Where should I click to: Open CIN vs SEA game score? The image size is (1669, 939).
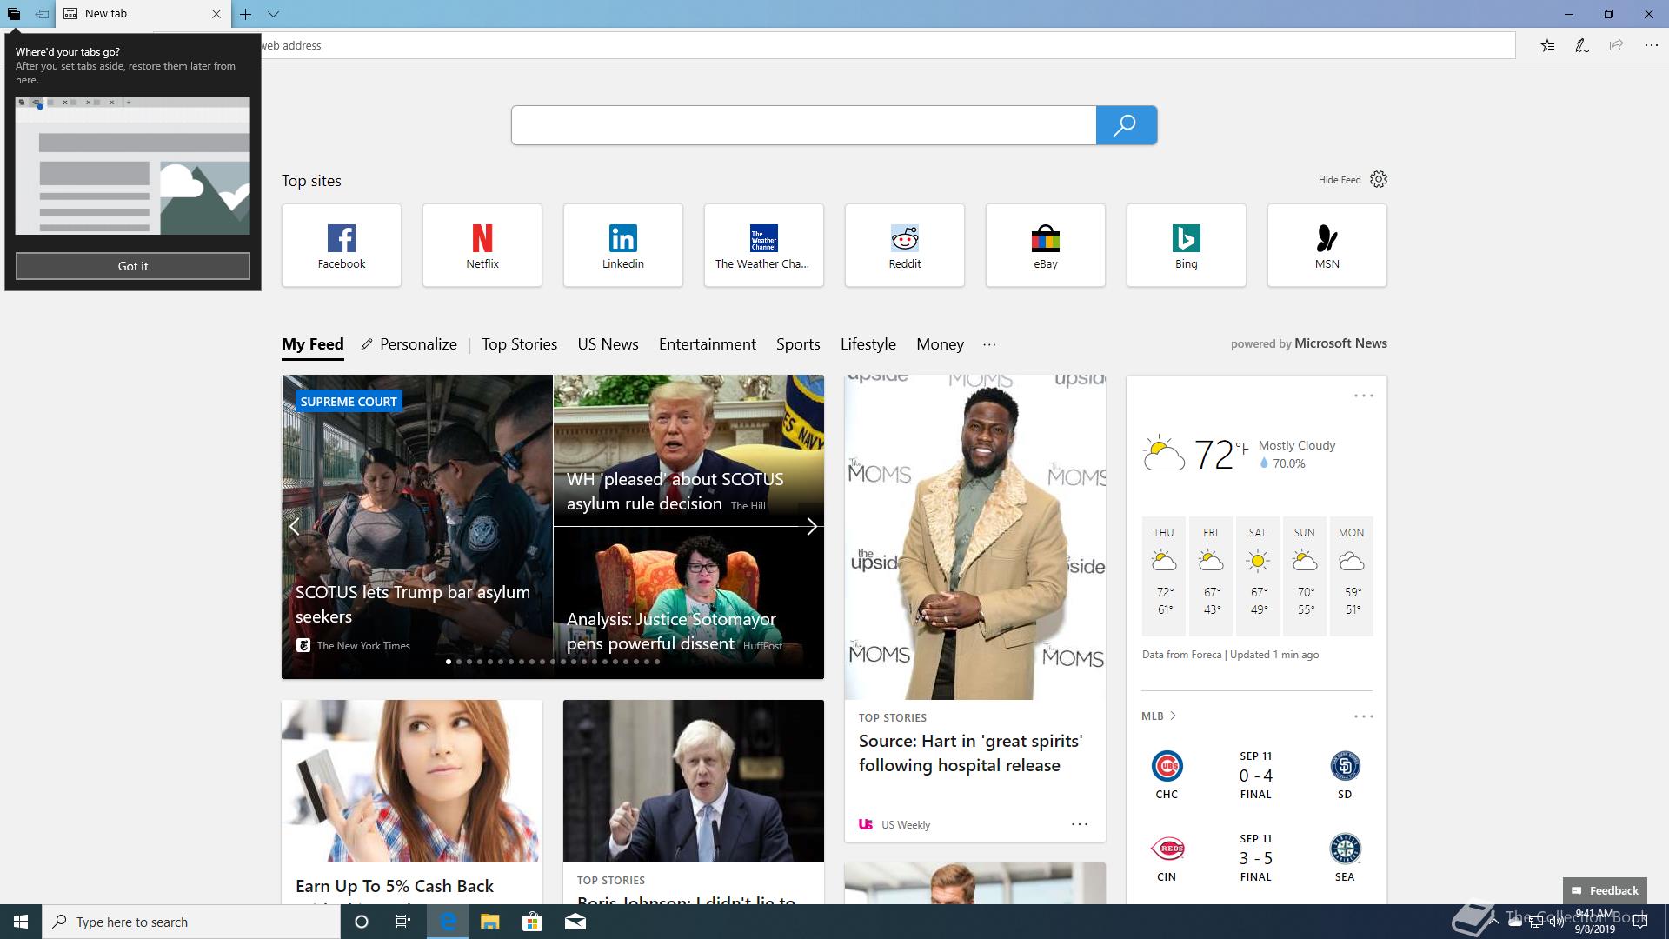click(x=1256, y=857)
